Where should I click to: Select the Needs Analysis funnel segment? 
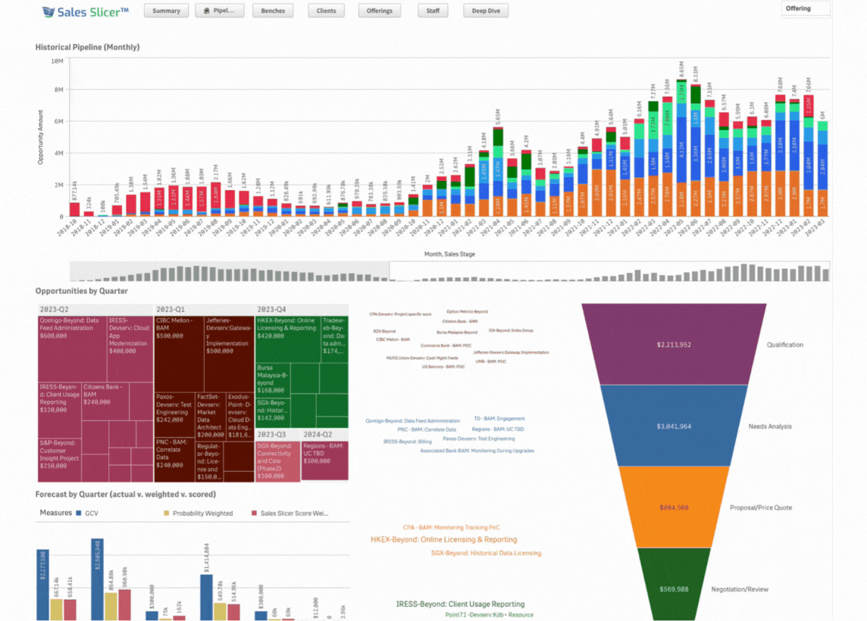[x=674, y=426]
